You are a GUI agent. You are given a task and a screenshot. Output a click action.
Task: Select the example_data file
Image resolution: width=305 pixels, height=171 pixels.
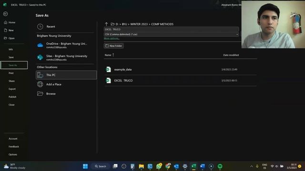180,69
